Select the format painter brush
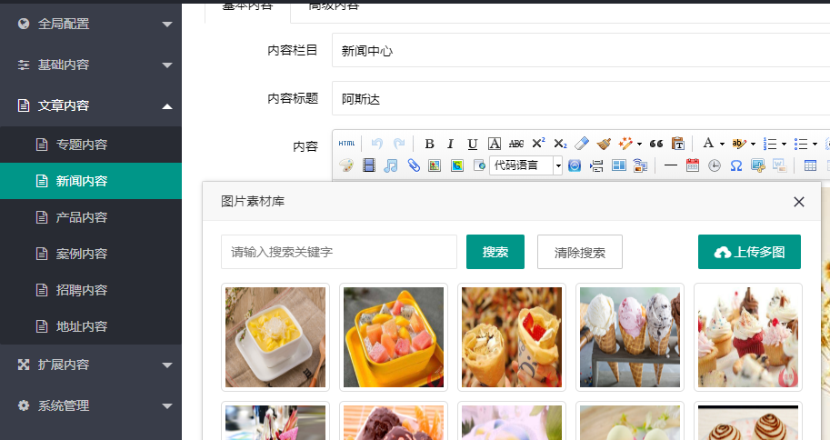Image resolution: width=830 pixels, height=440 pixels. tap(604, 144)
